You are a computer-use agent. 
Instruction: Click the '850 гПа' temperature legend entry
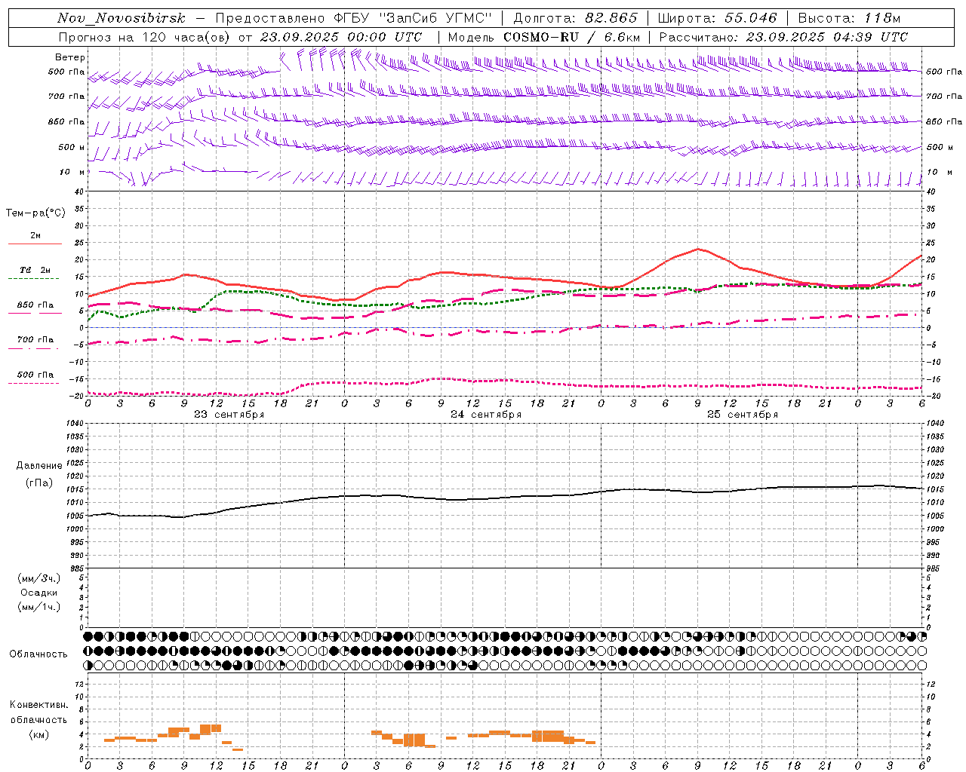click(35, 305)
